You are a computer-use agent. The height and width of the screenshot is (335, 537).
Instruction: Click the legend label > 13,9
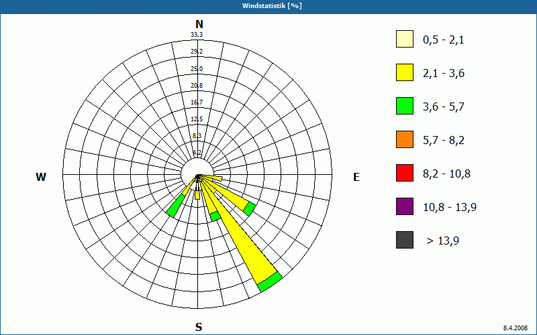443,241
